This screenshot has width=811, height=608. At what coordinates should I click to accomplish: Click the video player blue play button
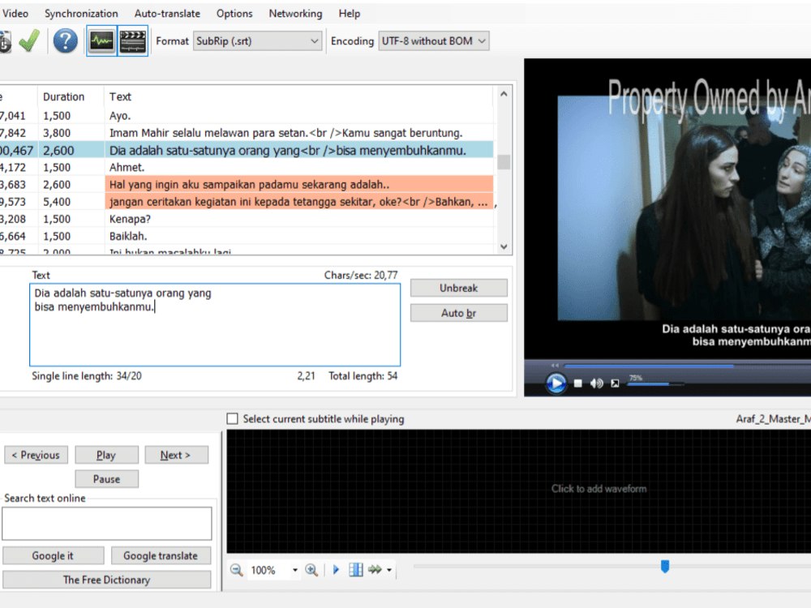[x=556, y=383]
